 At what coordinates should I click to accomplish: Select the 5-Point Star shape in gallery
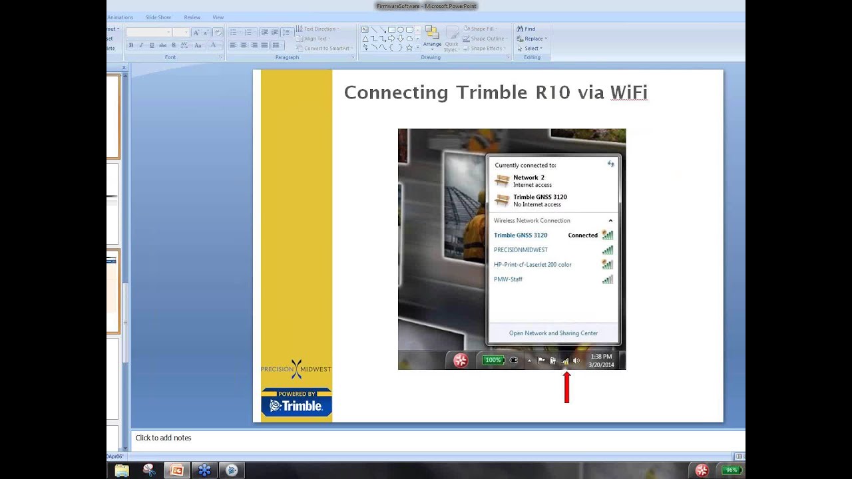coord(409,48)
